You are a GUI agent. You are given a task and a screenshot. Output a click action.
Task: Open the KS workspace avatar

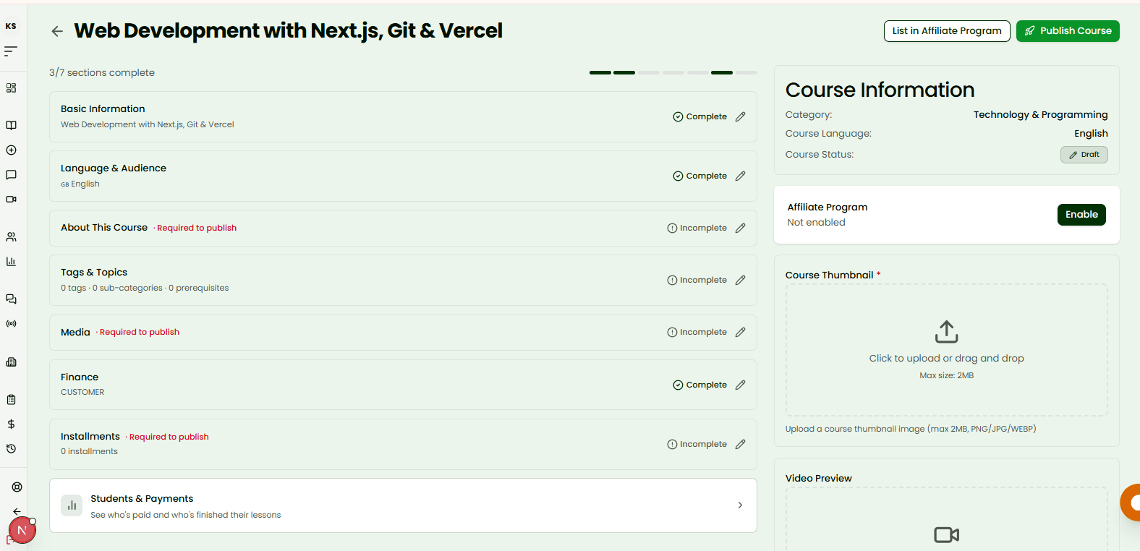click(x=11, y=26)
